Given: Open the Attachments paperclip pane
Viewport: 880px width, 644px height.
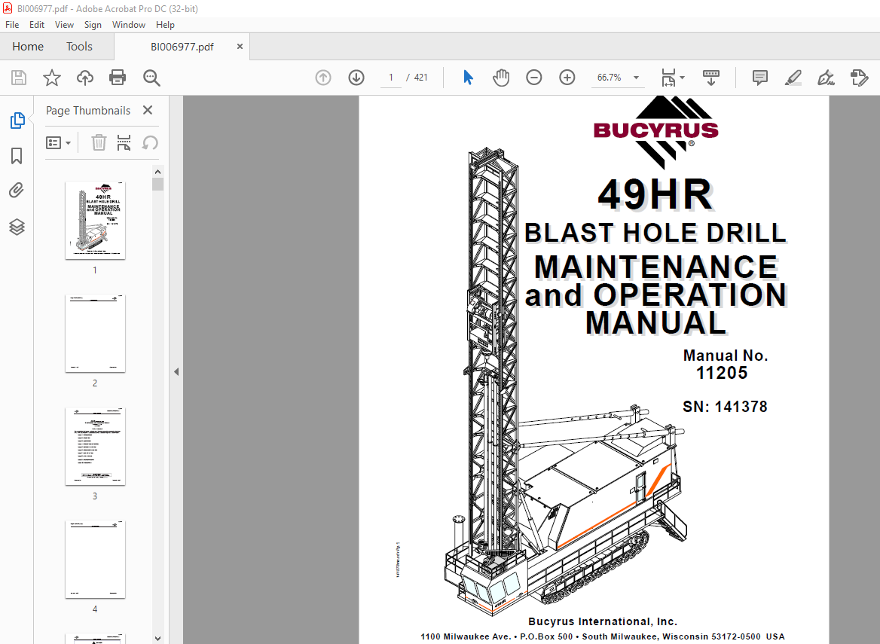Looking at the screenshot, I should [17, 191].
